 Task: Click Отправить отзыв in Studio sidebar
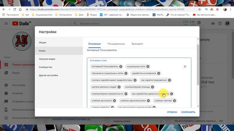click(18, 102)
